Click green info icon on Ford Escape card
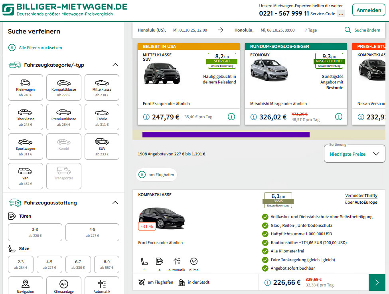The image size is (389, 294). (x=231, y=117)
